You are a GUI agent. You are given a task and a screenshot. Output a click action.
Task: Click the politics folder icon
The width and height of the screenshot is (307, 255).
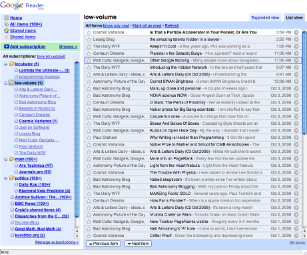(x=12, y=178)
